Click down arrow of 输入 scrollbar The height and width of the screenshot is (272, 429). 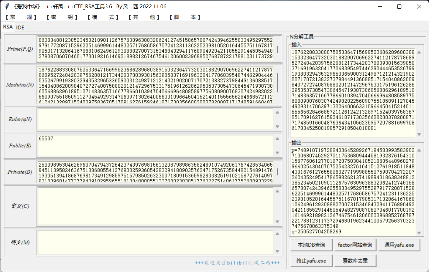click(419, 134)
